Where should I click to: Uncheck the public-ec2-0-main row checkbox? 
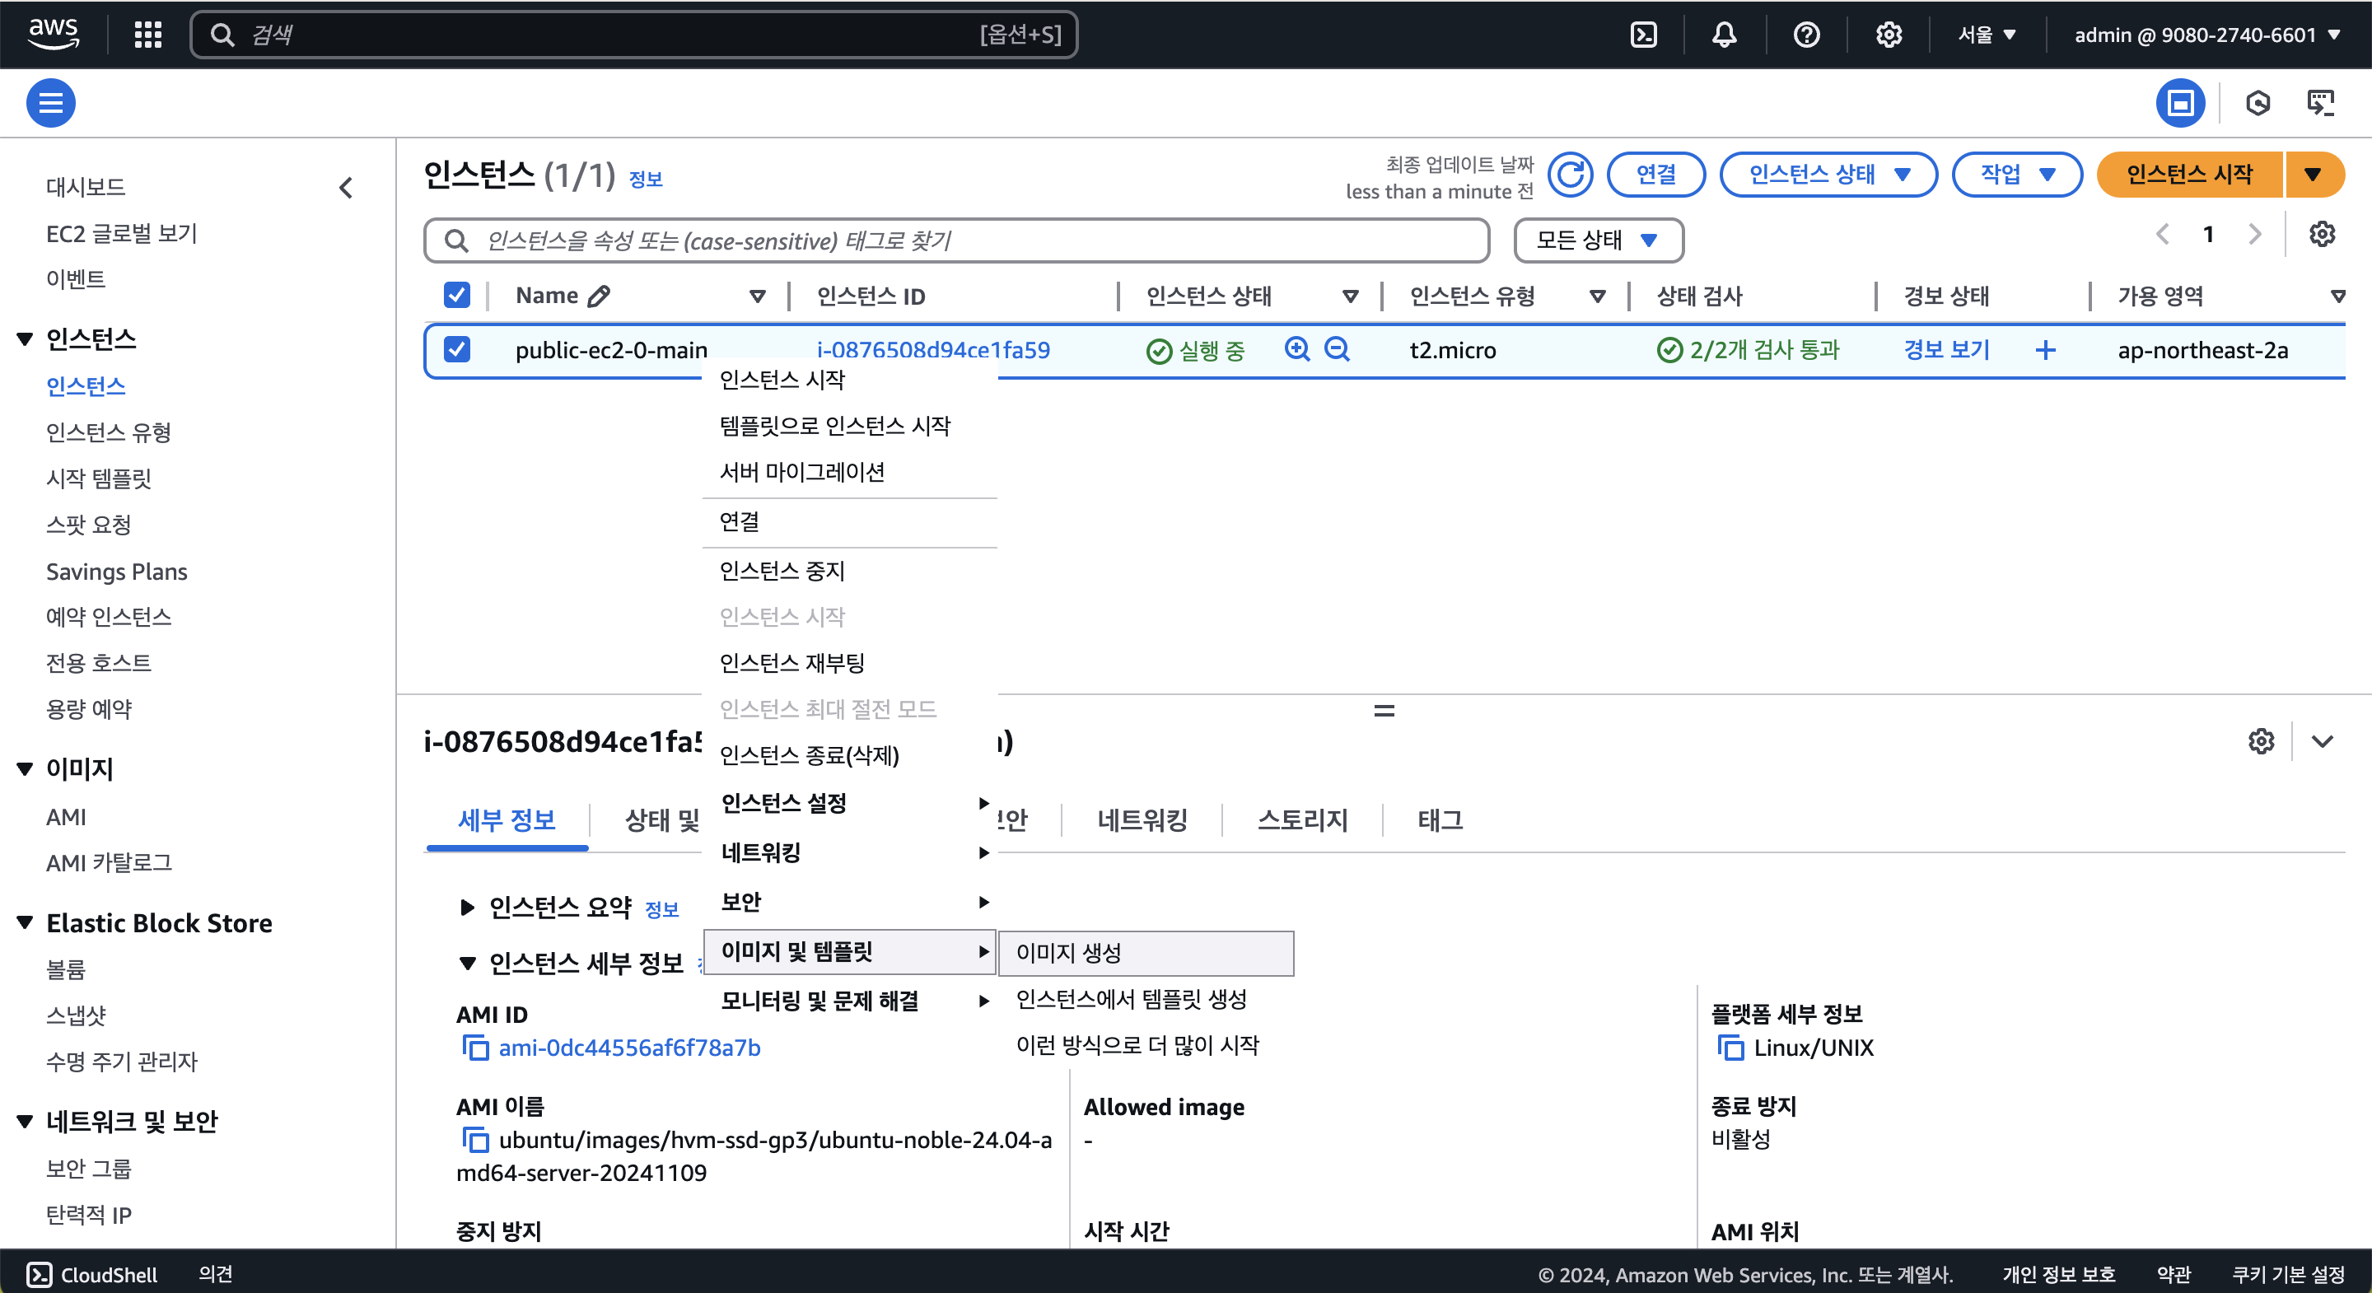(457, 349)
